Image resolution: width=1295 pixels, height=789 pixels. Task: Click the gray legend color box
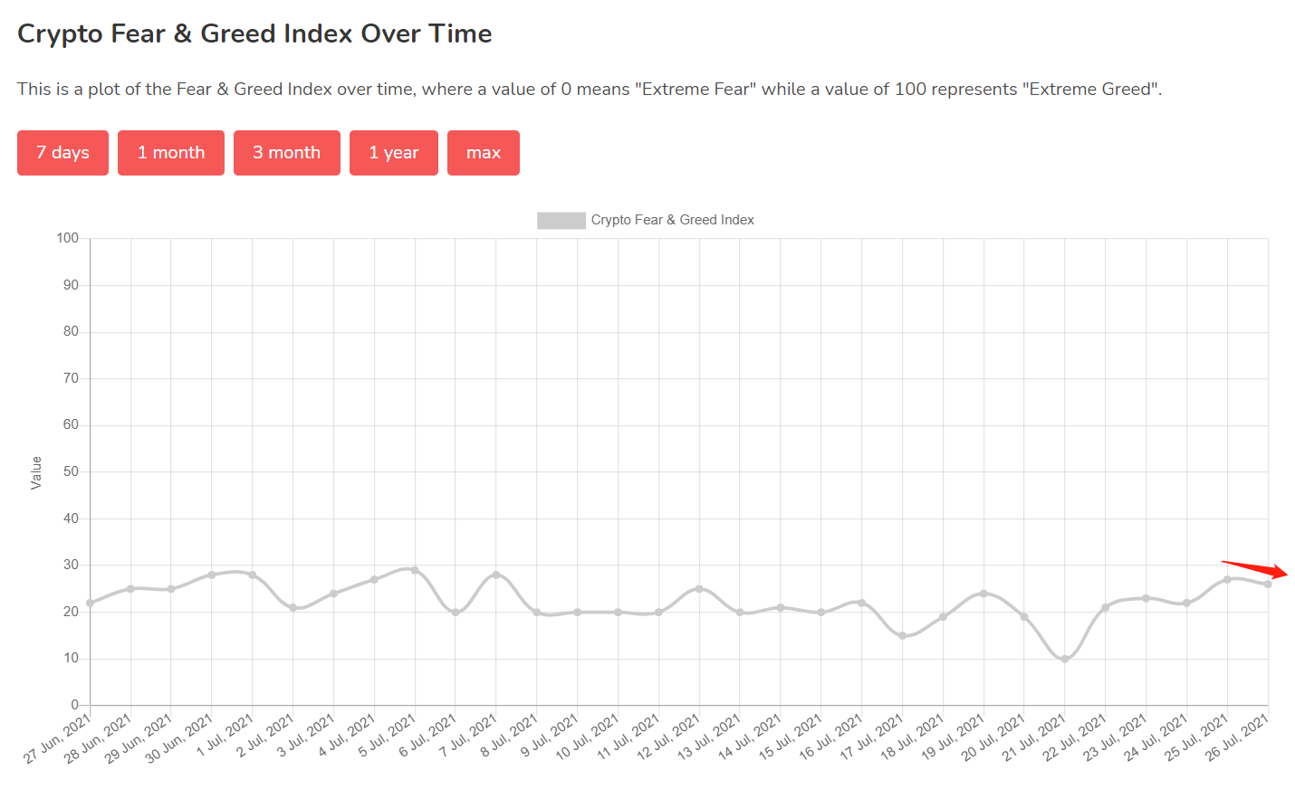pyautogui.click(x=561, y=220)
